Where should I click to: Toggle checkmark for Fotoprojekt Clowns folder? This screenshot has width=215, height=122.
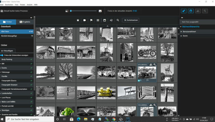(31, 81)
